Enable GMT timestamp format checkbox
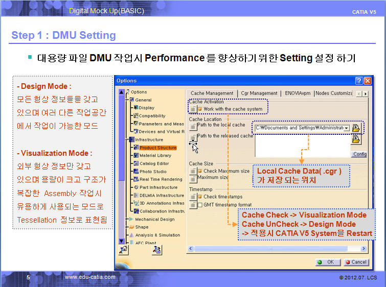This screenshot has height=287, width=386. click(x=199, y=205)
